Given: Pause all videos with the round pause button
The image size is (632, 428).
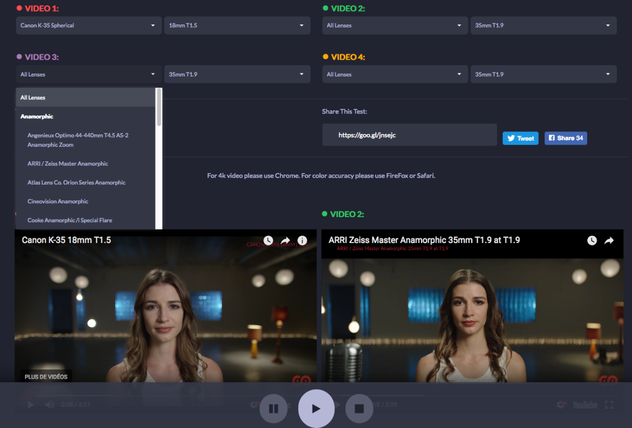Looking at the screenshot, I should coord(274,408).
